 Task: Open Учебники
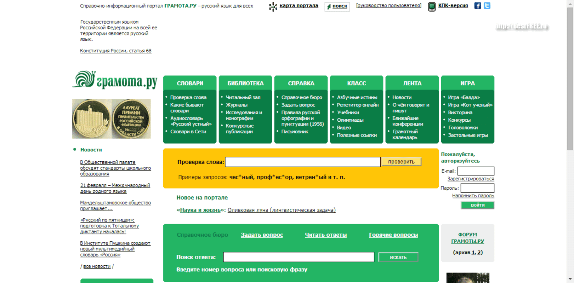coord(348,112)
